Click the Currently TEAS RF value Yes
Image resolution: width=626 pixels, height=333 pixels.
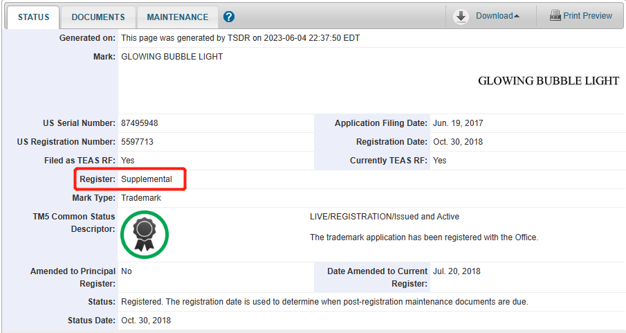click(439, 161)
